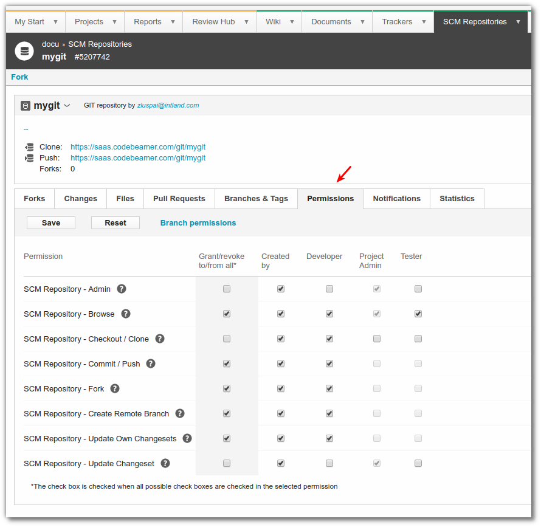This screenshot has width=541, height=527.
Task: Select the Permissions tab
Action: point(331,199)
